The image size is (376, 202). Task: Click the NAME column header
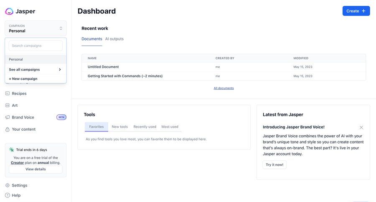[92, 58]
